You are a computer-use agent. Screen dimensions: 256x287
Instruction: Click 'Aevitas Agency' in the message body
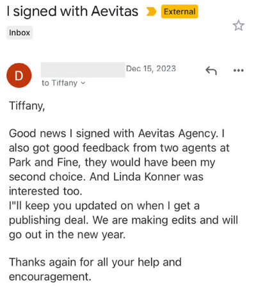tap(178, 134)
